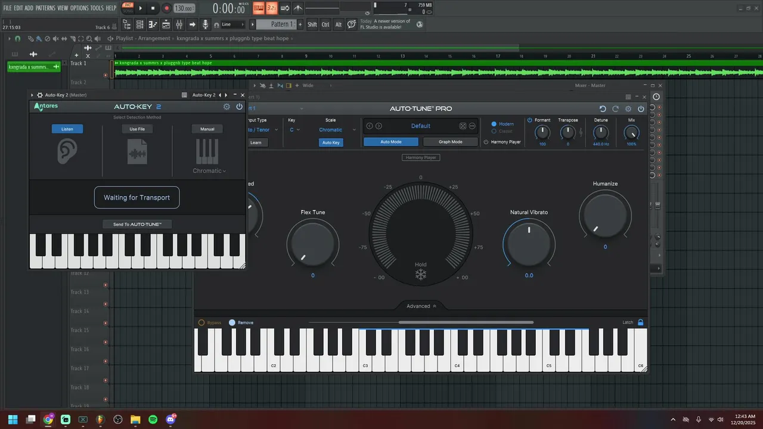The height and width of the screenshot is (429, 763).
Task: Open the Channel Rack icon
Action: coord(140,24)
